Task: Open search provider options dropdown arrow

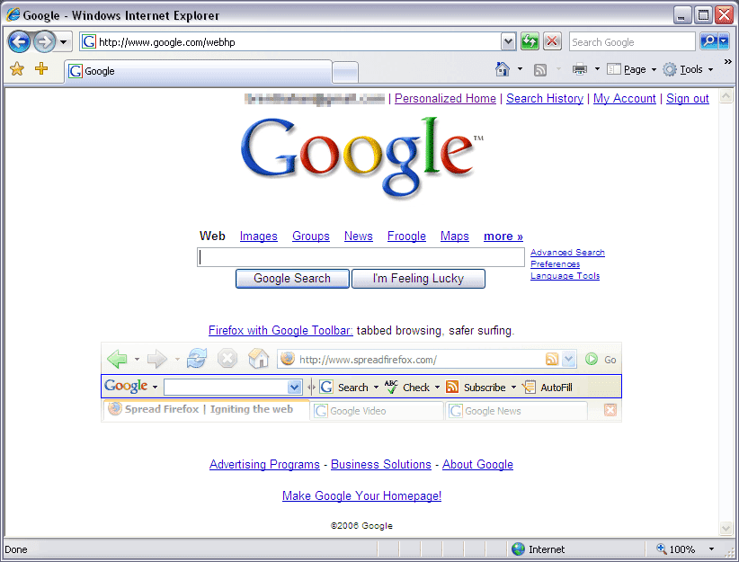Action: click(724, 42)
